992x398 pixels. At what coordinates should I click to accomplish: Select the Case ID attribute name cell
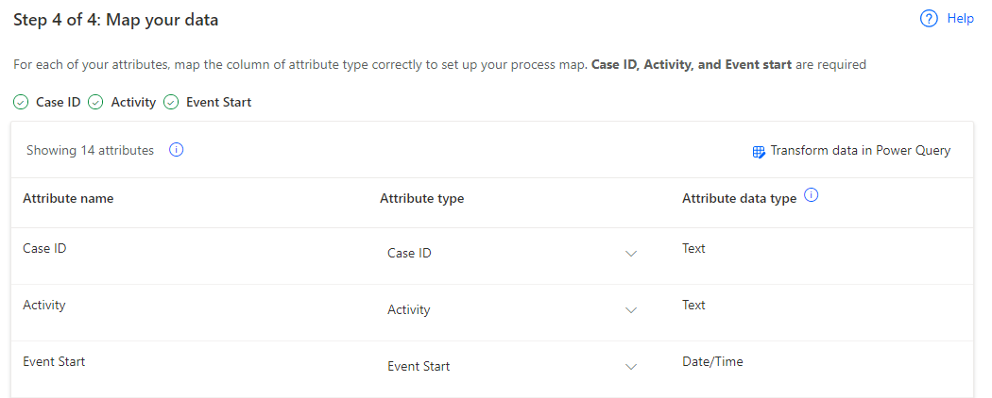(x=44, y=249)
